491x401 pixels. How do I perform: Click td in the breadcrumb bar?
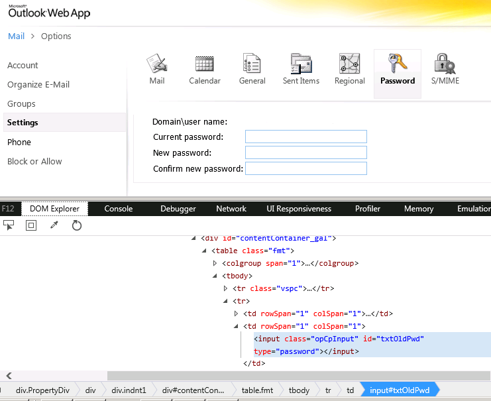point(350,390)
